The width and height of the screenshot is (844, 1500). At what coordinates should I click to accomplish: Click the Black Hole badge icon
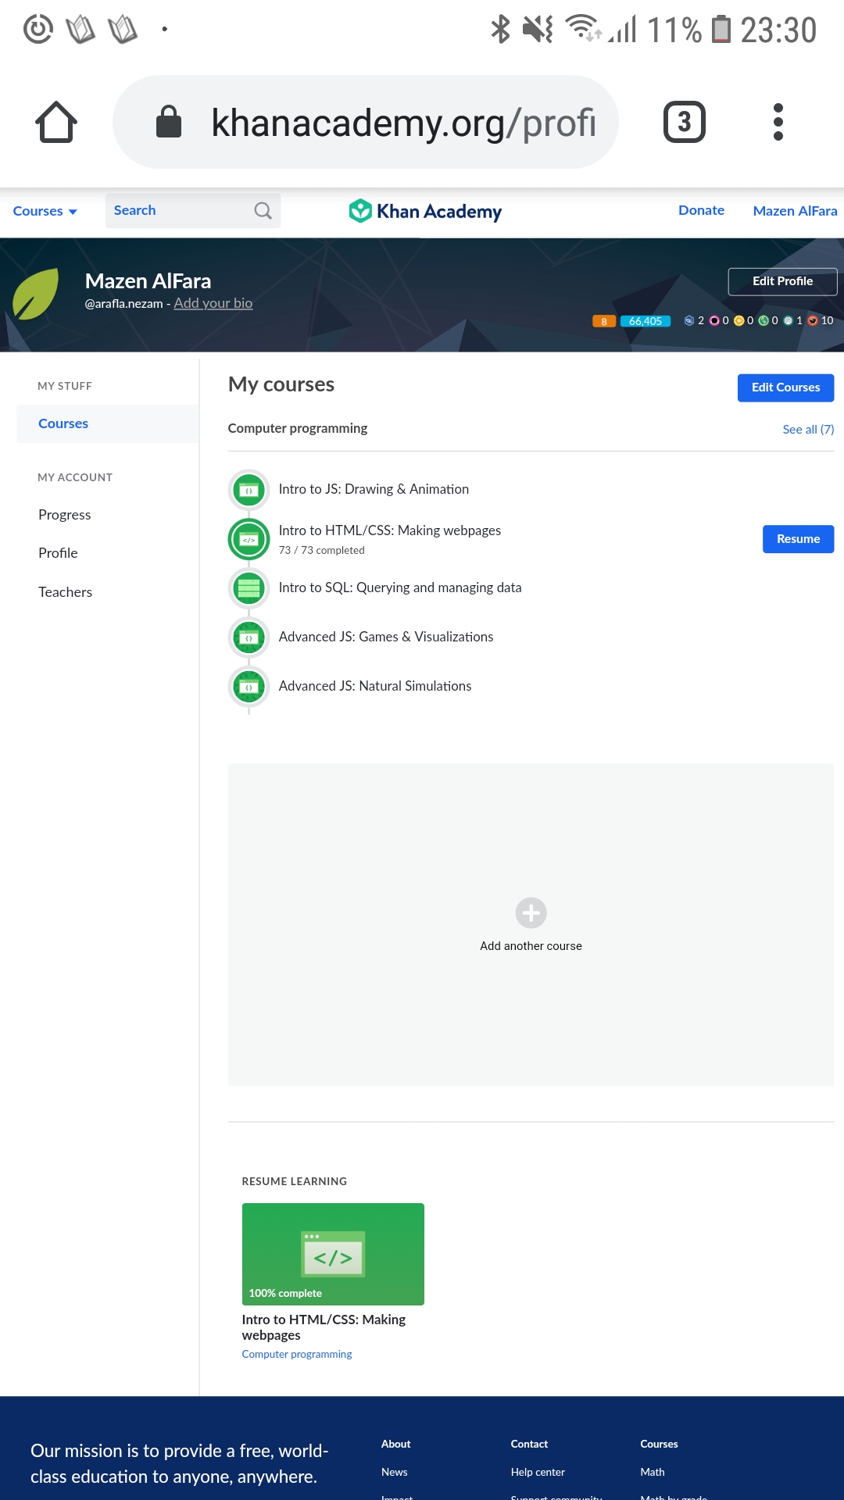point(713,320)
